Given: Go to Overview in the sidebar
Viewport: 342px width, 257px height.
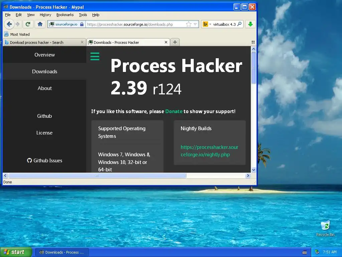Looking at the screenshot, I should click(44, 55).
